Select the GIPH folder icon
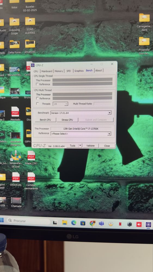Screen dimensions: 153x272 point(28,136)
